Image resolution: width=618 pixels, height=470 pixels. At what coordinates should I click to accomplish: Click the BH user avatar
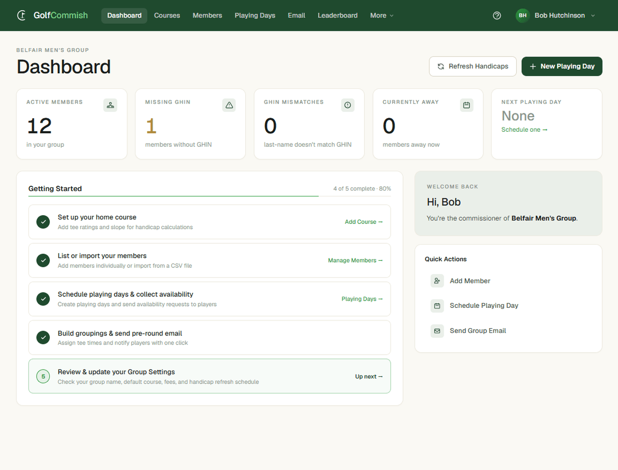click(x=522, y=15)
